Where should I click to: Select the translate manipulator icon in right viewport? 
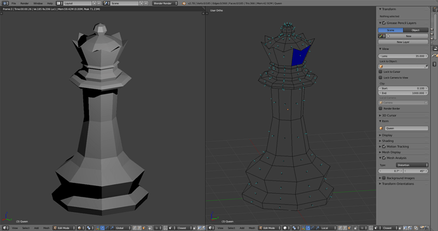(x=308, y=228)
